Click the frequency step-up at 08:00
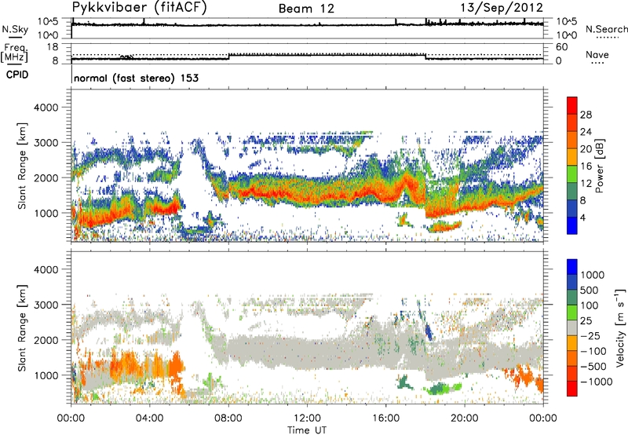The image size is (628, 435). tap(229, 57)
